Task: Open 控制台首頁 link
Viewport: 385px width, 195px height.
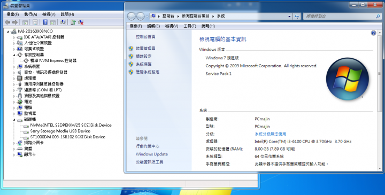Action: [145, 37]
